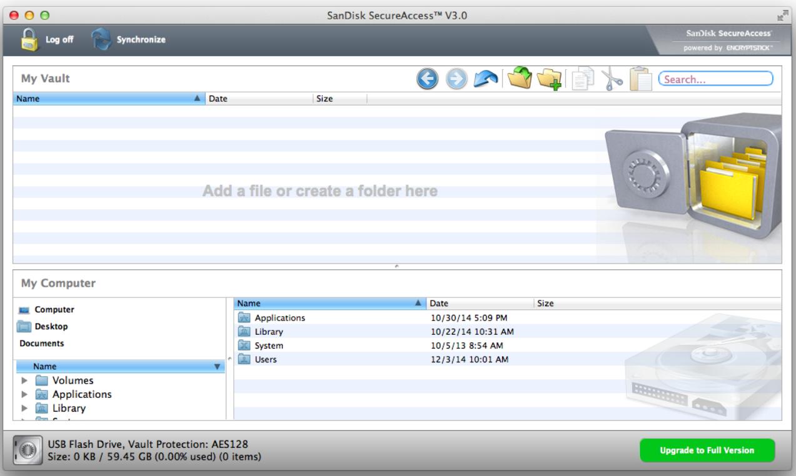Expand the Library tree node
796x476 pixels.
[24, 408]
